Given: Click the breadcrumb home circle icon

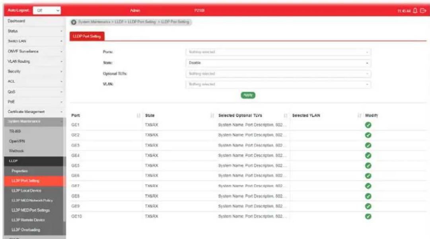Looking at the screenshot, I should 74,22.
